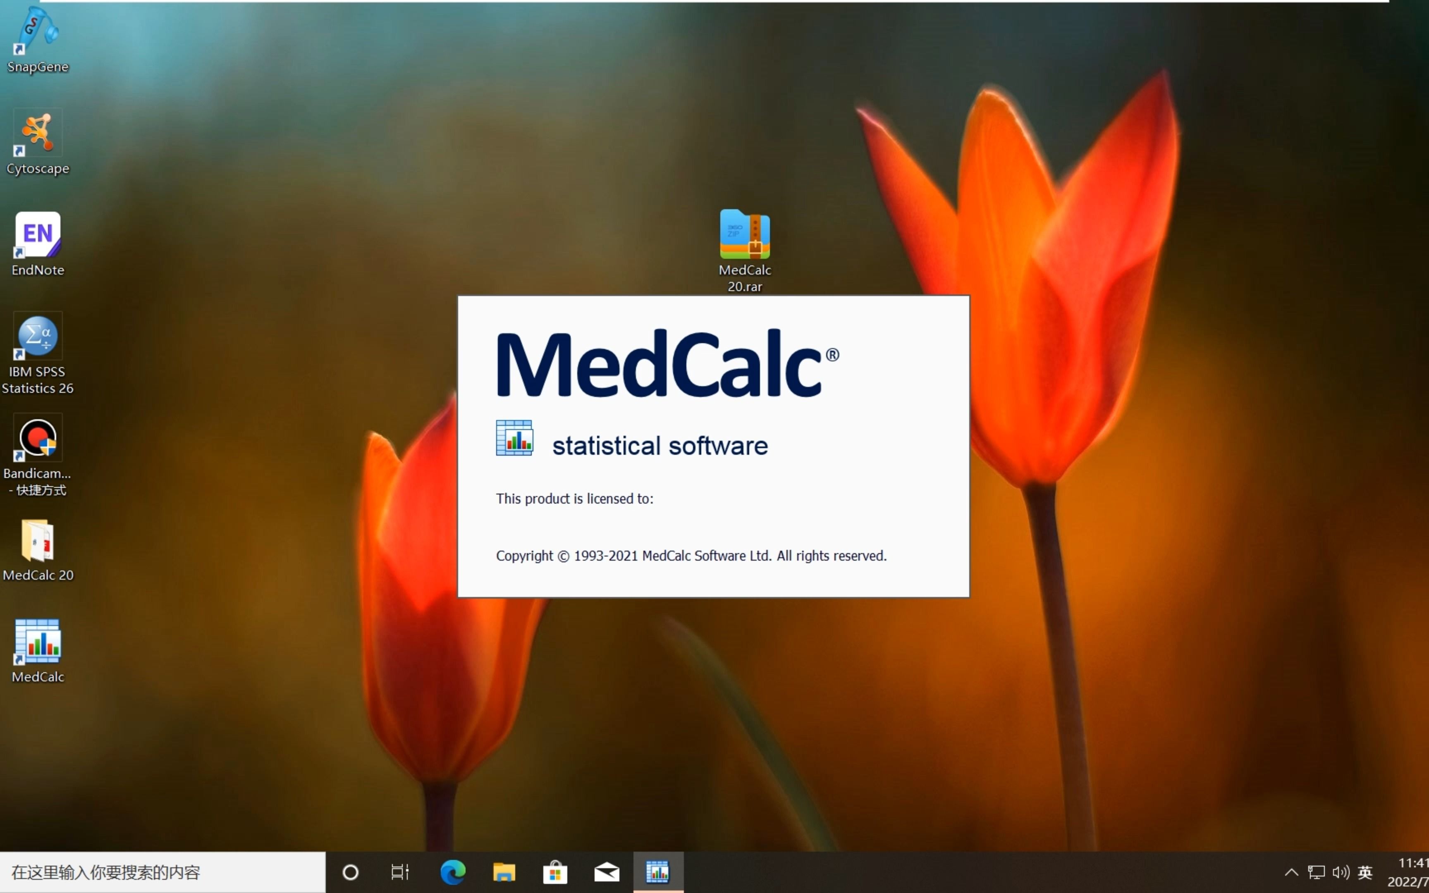The height and width of the screenshot is (893, 1429).
Task: Open Task View from the taskbar
Action: tap(400, 872)
